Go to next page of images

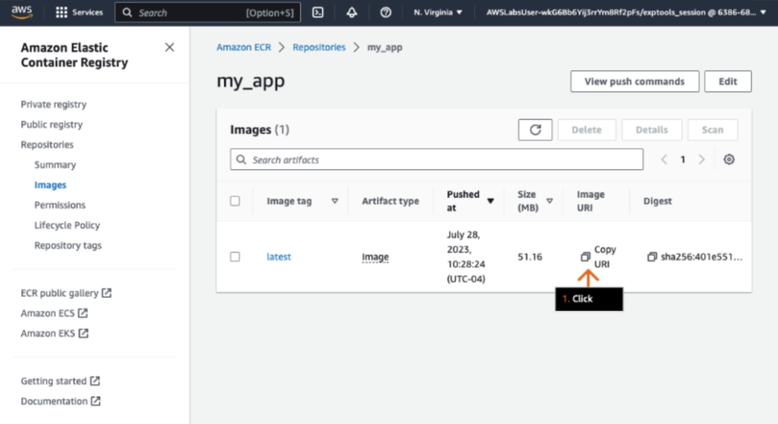click(x=701, y=160)
